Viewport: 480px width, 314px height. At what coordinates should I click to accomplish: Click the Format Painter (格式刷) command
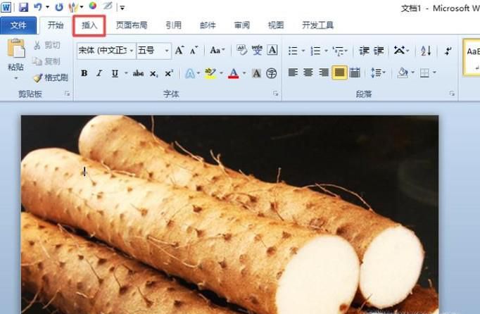[x=51, y=78]
